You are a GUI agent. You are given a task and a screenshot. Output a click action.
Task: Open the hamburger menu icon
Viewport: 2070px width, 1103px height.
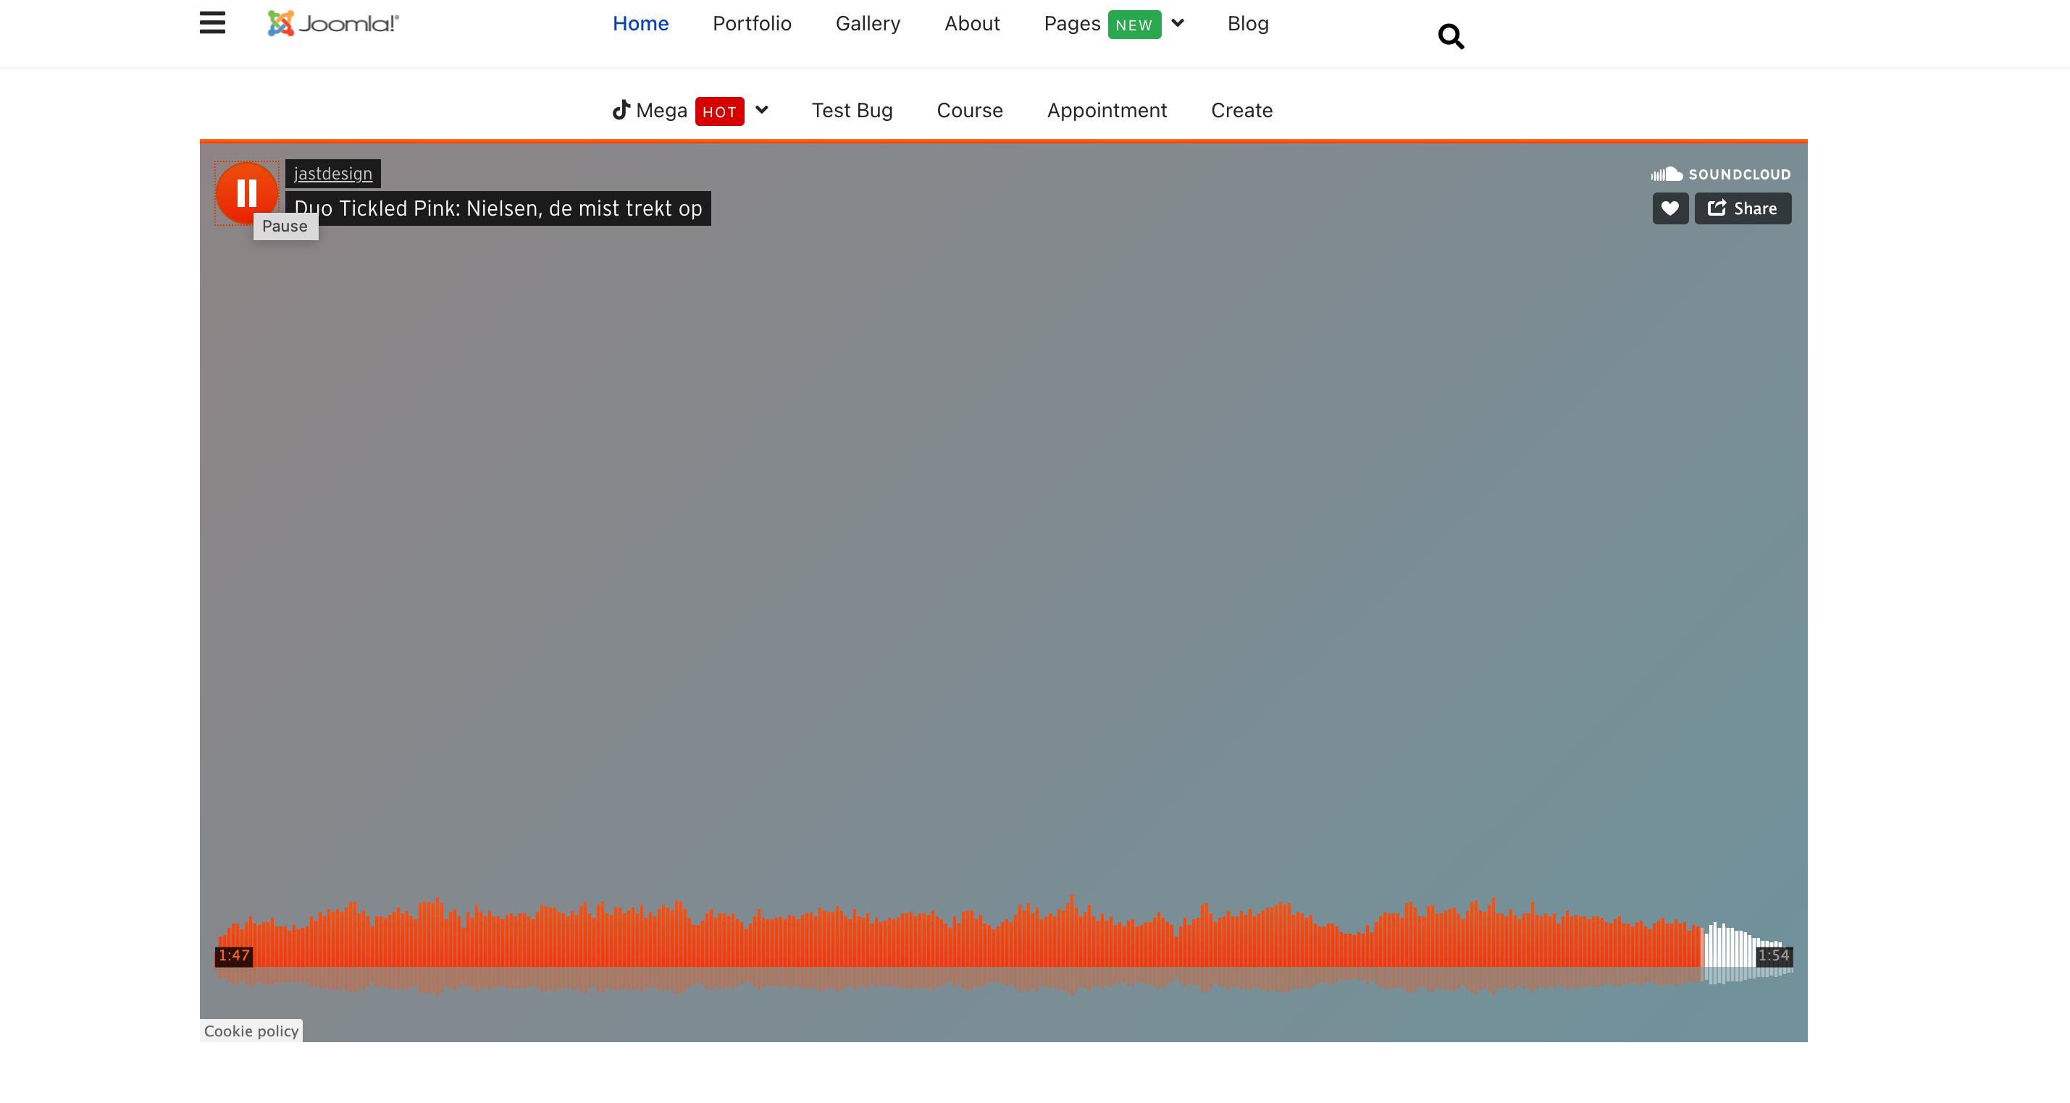coord(212,22)
